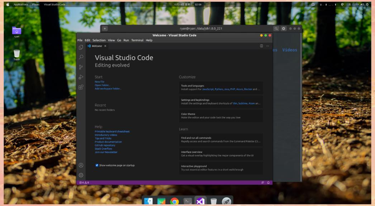Image resolution: width=375 pixels, height=206 pixels.
Task: Click the search icon in terminal window titlebar
Action: [276, 28]
